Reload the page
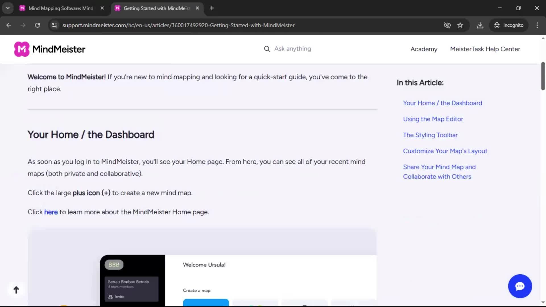This screenshot has height=307, width=546. (38, 25)
